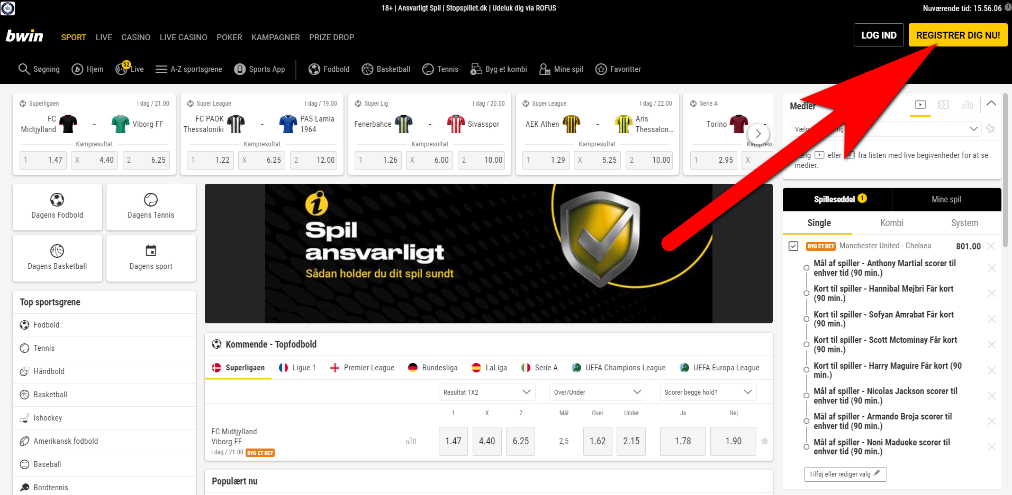Remove Manchester United - Chelsea bet from slip
1012x495 pixels.
[991, 246]
